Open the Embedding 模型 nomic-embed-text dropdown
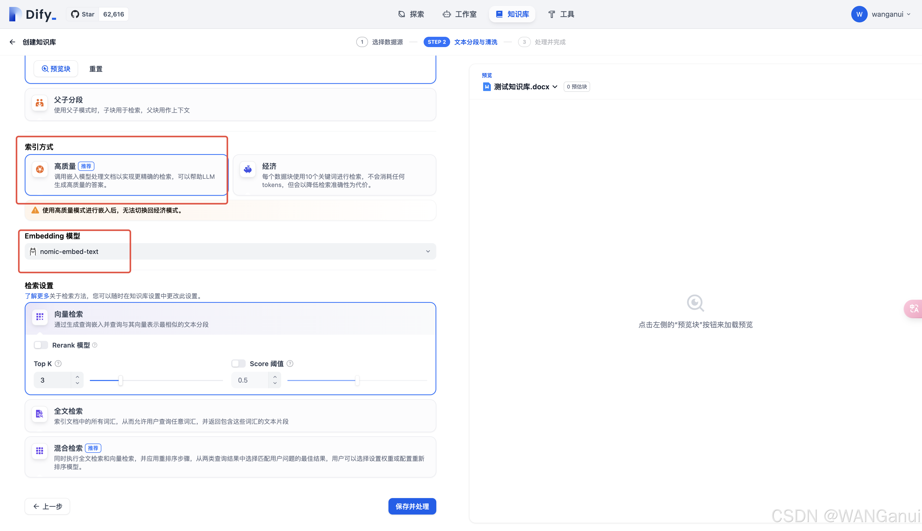Image resolution: width=922 pixels, height=531 pixels. click(x=230, y=252)
